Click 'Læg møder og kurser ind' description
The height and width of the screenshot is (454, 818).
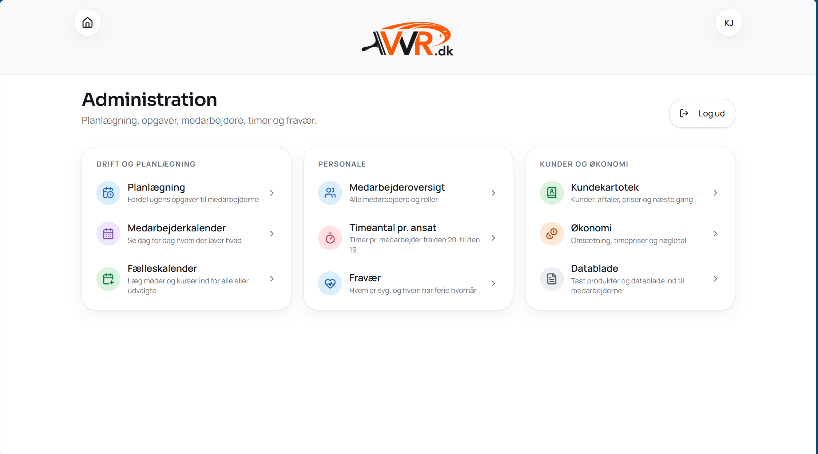[x=188, y=286]
